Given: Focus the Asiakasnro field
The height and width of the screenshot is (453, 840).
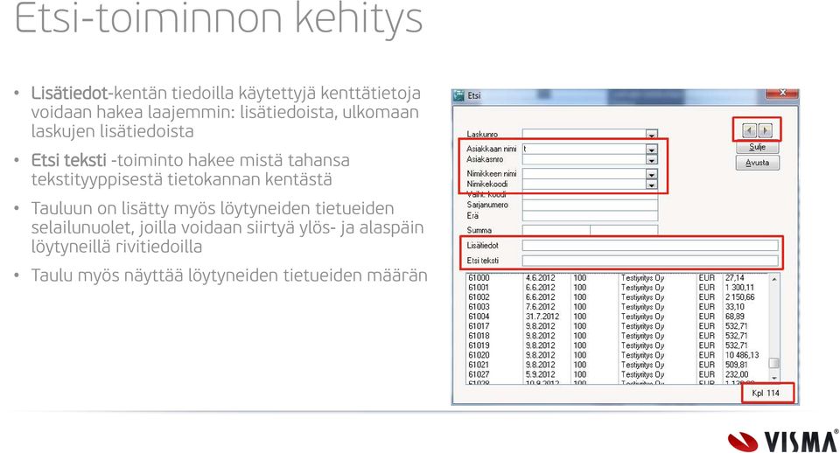Looking at the screenshot, I should 584,159.
